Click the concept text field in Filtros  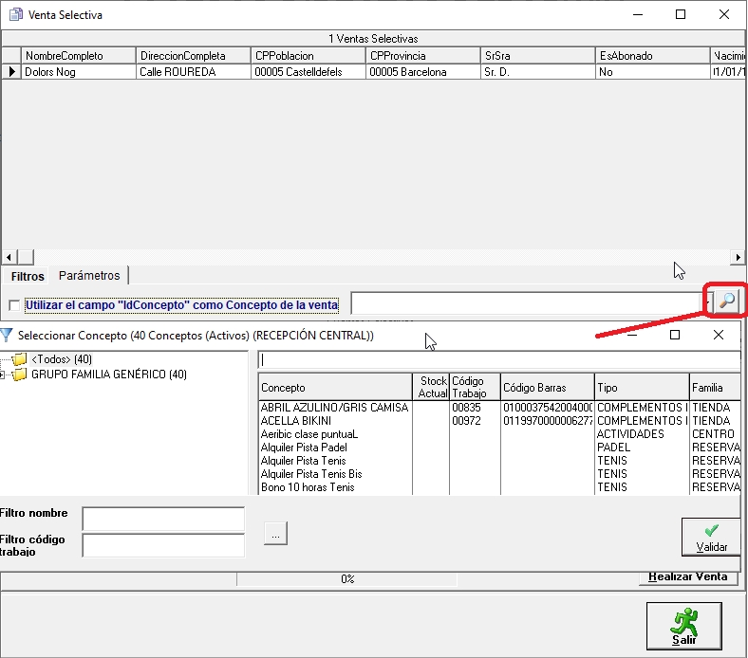527,303
